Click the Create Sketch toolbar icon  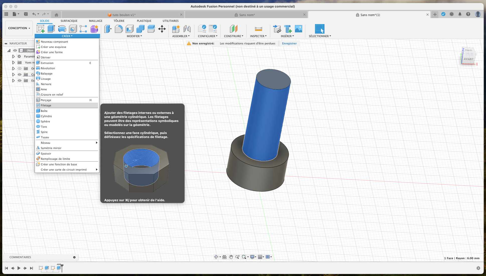(x=41, y=29)
